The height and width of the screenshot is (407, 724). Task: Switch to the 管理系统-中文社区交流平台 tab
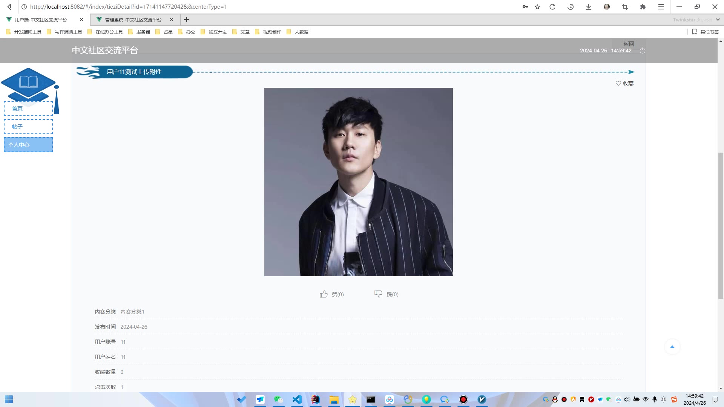point(133,20)
